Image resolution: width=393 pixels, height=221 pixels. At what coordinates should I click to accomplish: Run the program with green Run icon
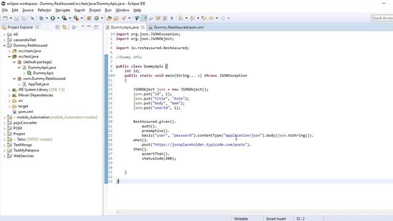pos(53,18)
